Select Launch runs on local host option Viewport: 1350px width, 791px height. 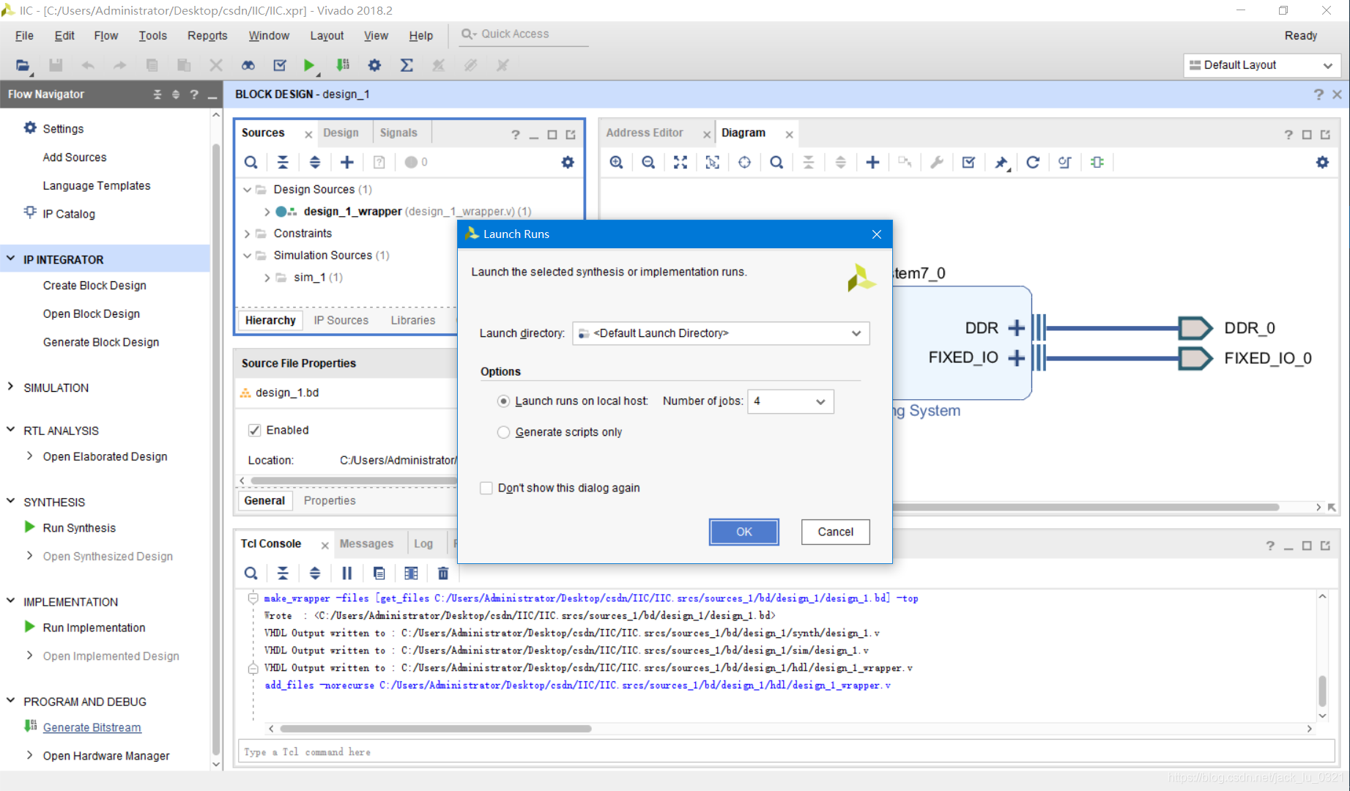[503, 401]
